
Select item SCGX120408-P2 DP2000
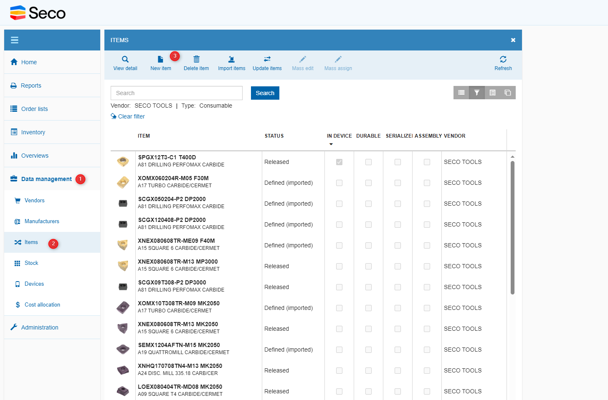(x=172, y=220)
